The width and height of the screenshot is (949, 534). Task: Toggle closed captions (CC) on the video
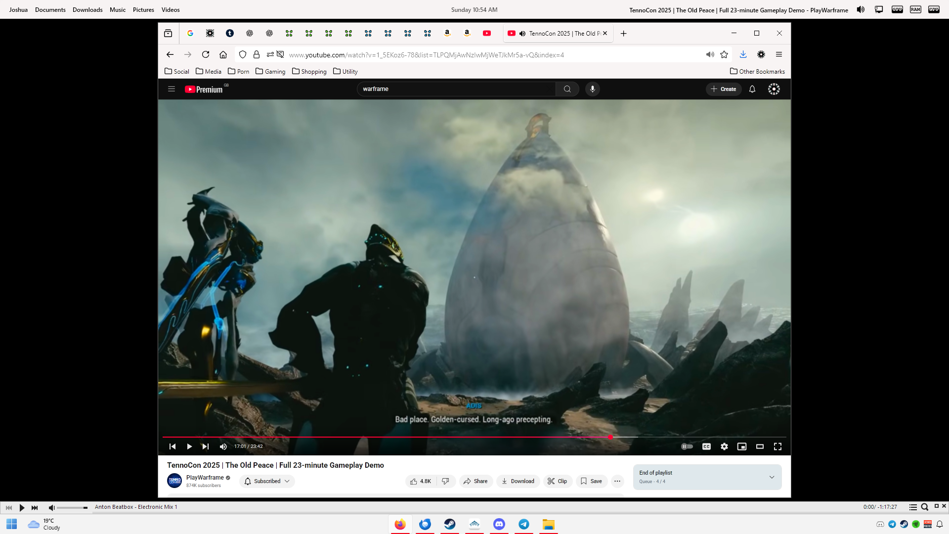click(707, 446)
